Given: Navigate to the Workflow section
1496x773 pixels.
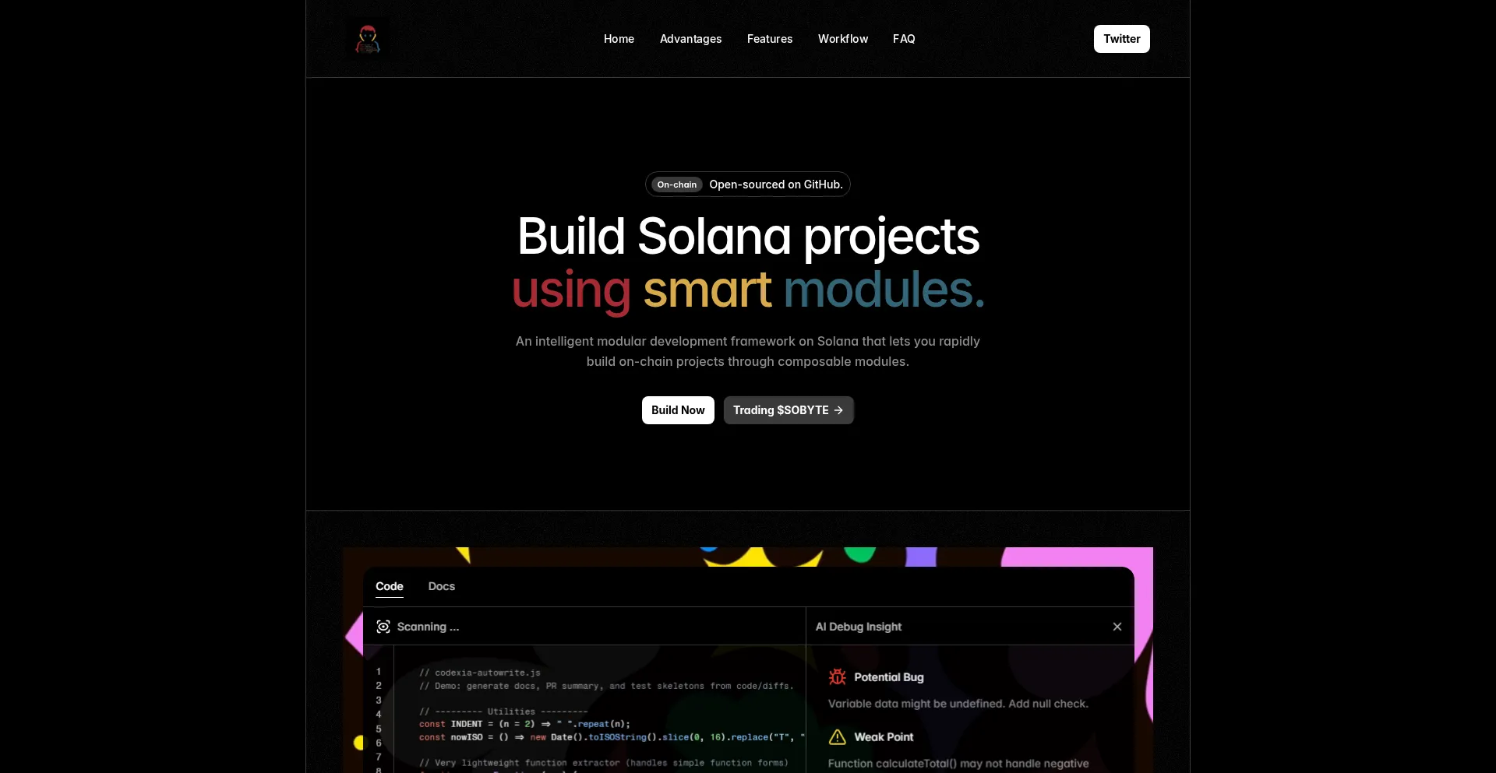Looking at the screenshot, I should click(842, 39).
